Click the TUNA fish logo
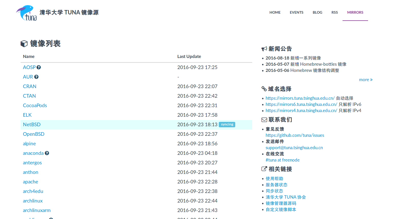The image size is (393, 219). coord(26,13)
